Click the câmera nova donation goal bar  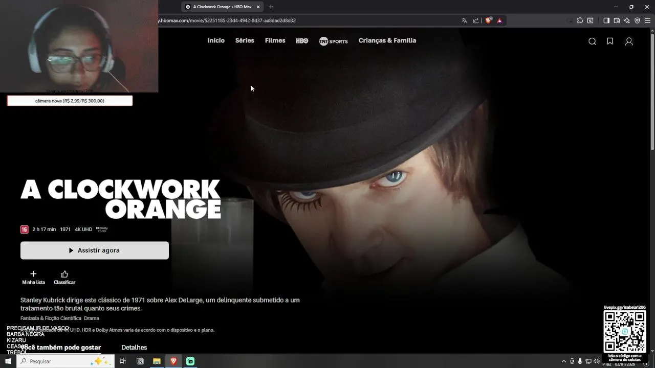click(70, 101)
